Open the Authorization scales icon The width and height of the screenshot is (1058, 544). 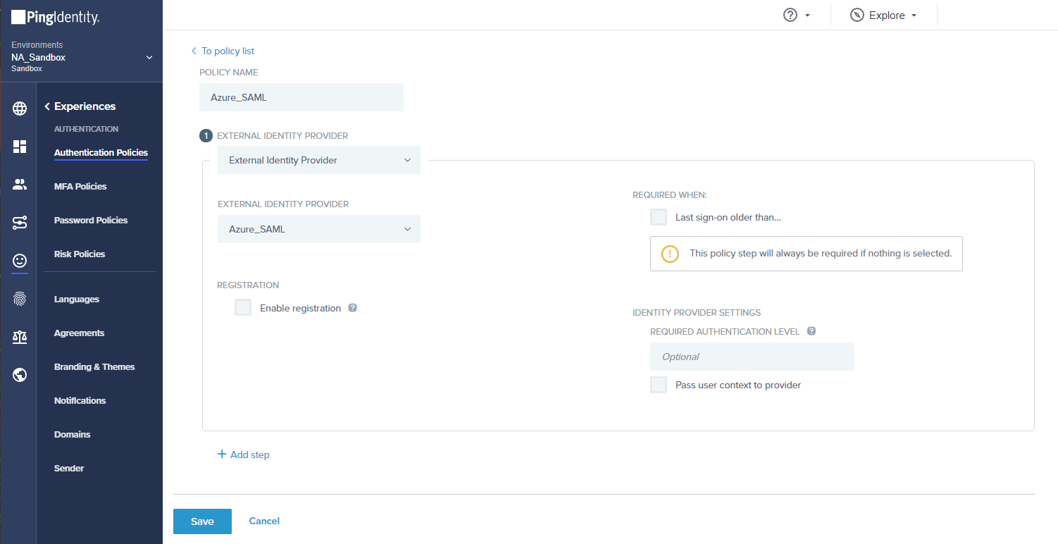19,337
